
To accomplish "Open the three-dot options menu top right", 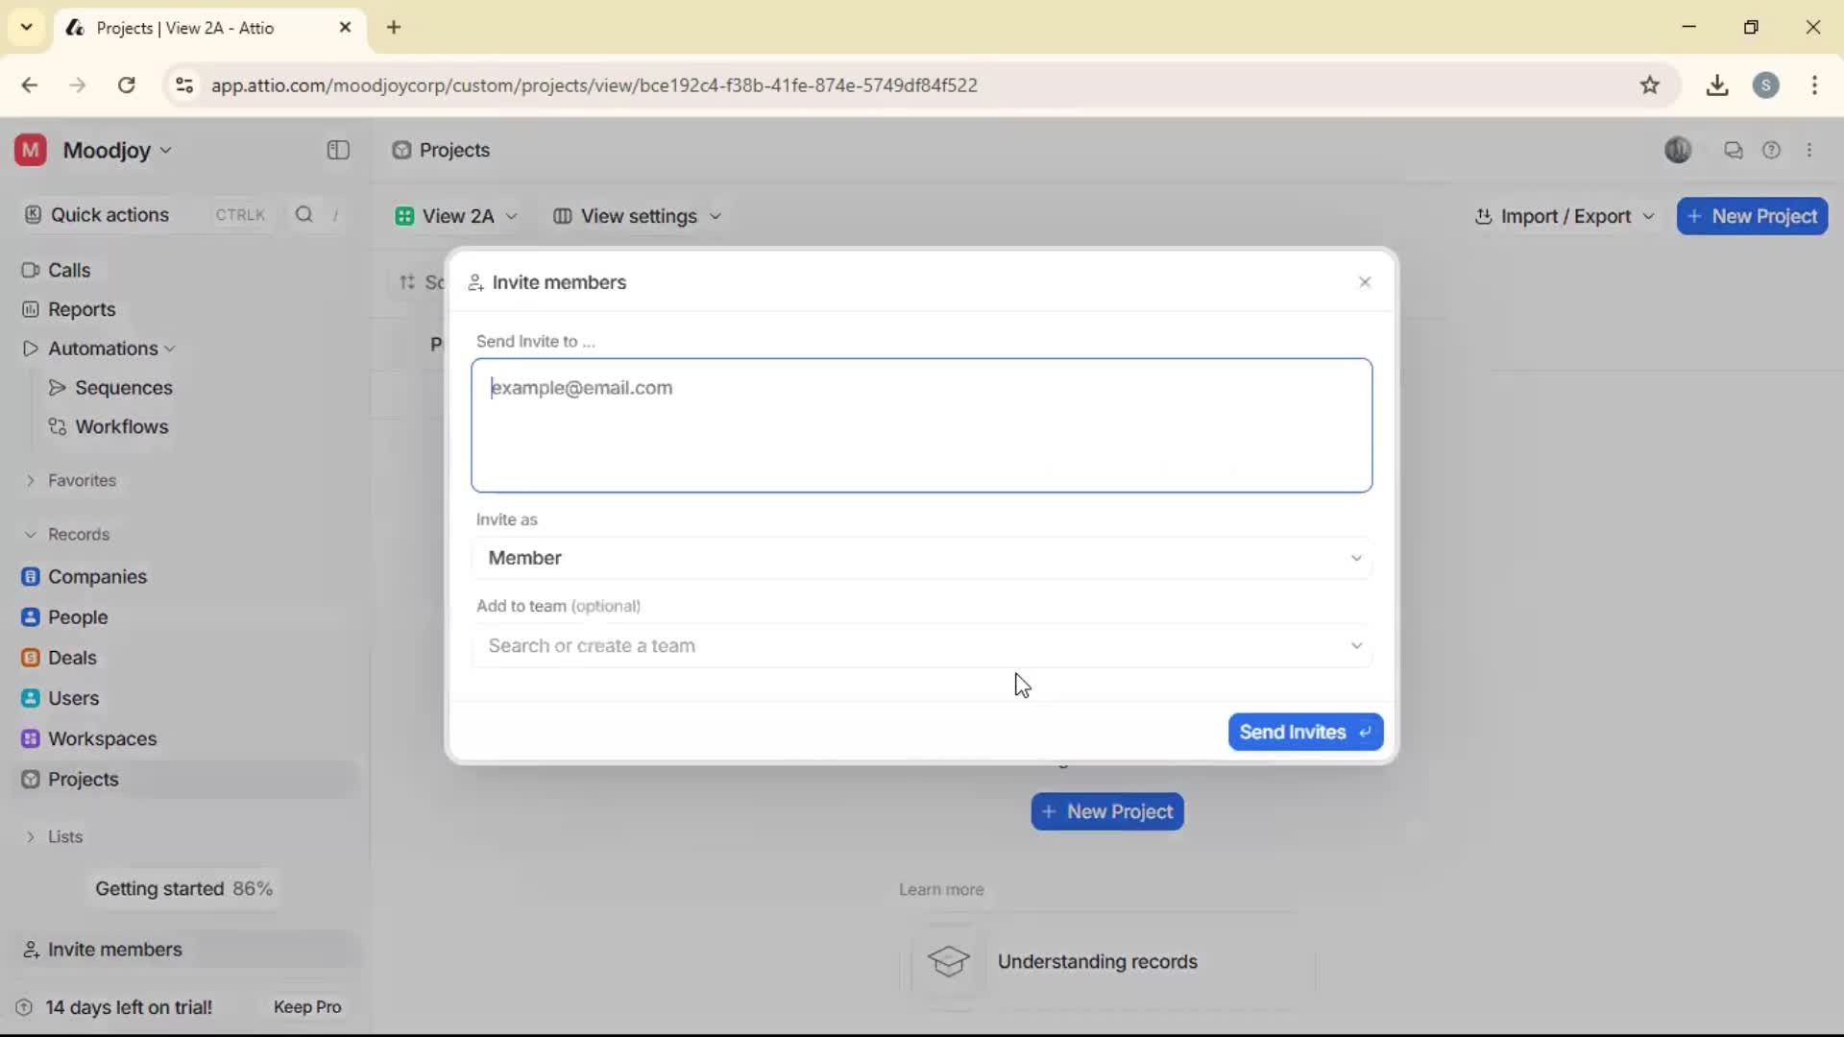I will coord(1809,150).
